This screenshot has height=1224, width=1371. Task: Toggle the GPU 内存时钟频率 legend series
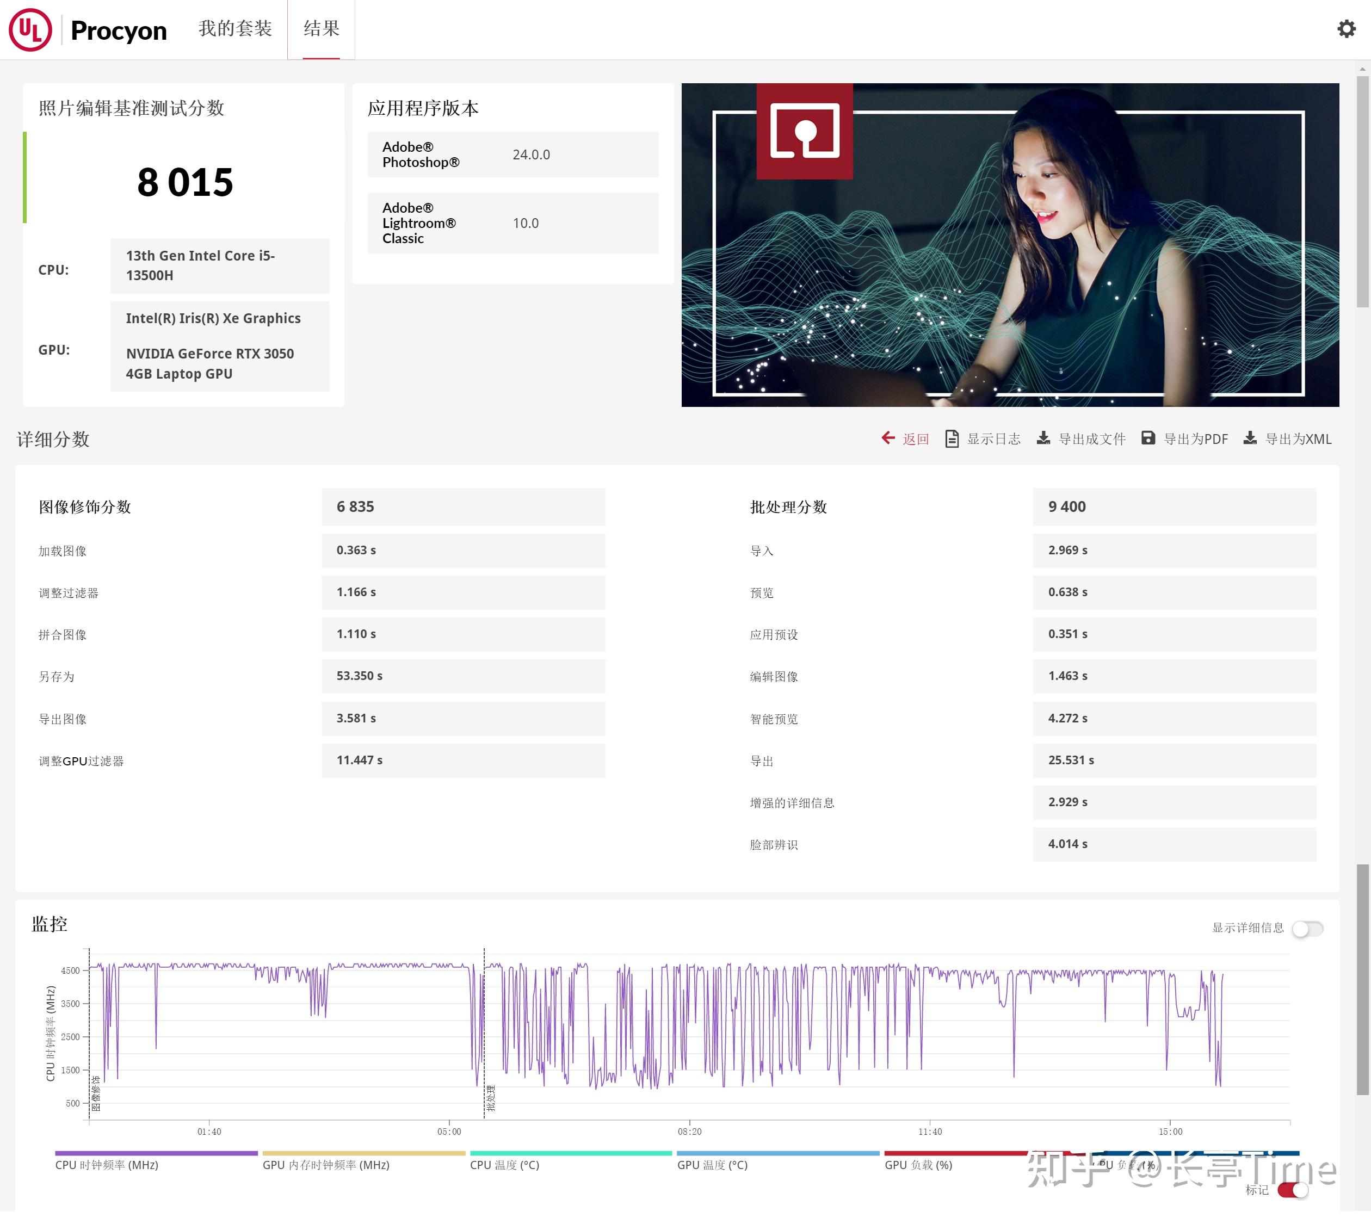tap(325, 1165)
